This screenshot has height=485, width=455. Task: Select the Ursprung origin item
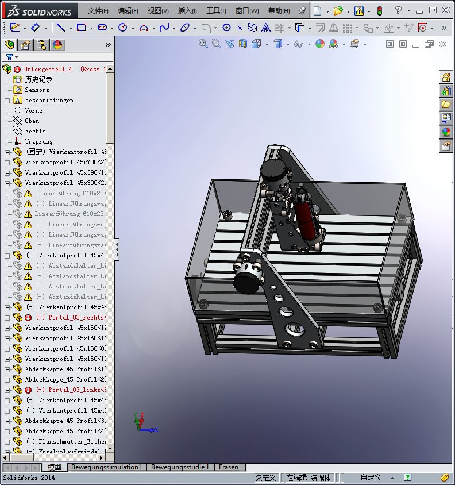[39, 142]
